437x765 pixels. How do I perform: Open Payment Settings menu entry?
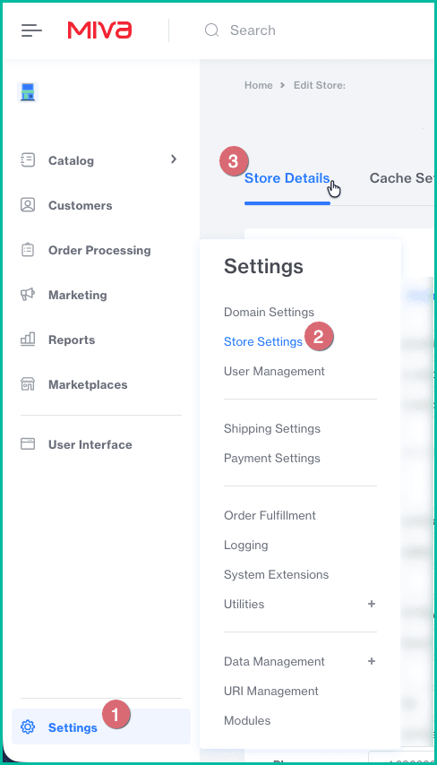point(272,458)
